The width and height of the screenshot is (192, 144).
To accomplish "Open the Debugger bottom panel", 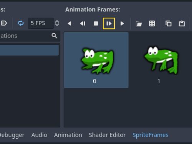I will 12,135.
